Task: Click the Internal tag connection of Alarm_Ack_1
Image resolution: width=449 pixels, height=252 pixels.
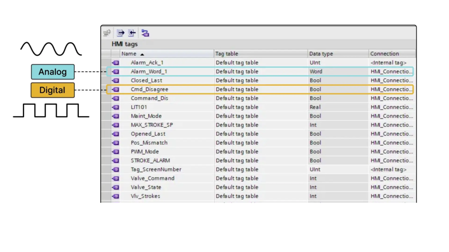Action: tap(388, 63)
